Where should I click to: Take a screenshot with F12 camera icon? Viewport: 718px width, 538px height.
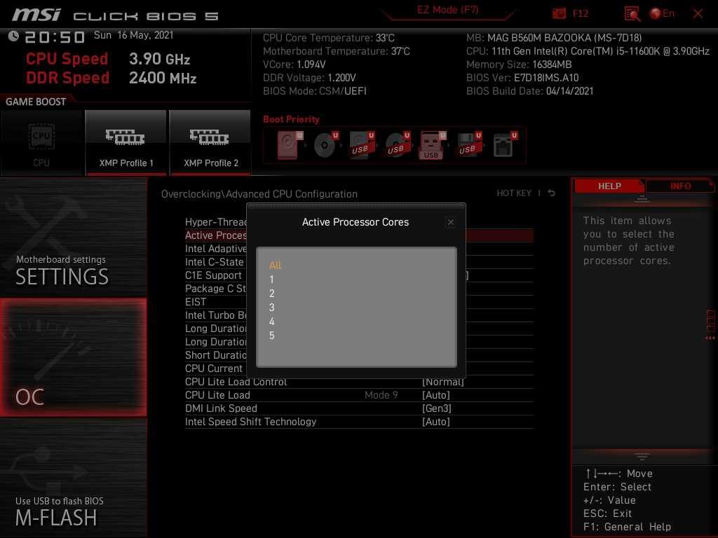(x=559, y=14)
